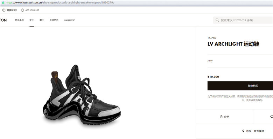Open the 新品系列 menu

(19, 20)
